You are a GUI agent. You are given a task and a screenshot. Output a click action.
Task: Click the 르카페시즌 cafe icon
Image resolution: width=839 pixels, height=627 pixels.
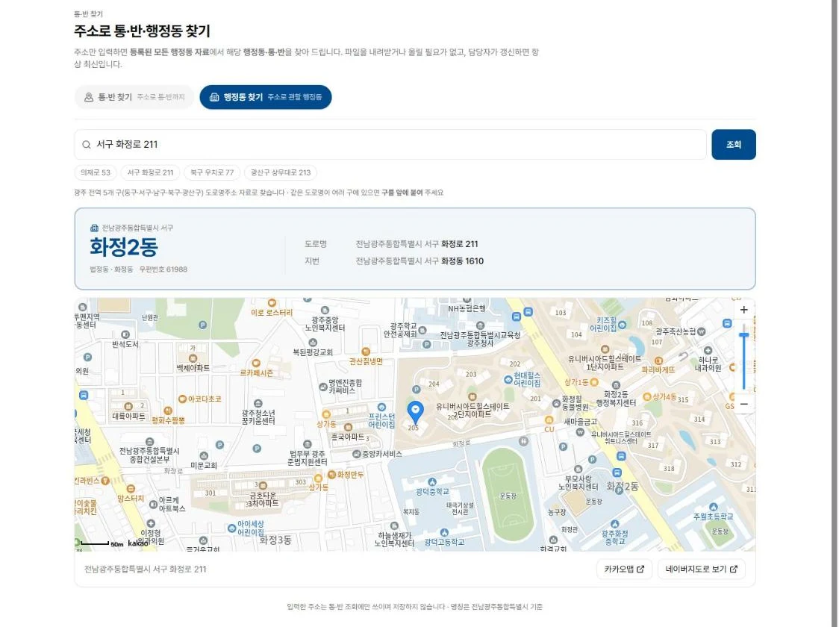256,364
